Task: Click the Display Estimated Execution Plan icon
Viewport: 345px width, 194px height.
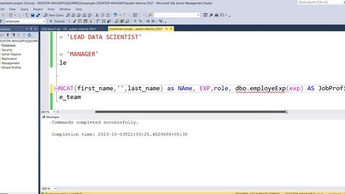Action: point(80,22)
